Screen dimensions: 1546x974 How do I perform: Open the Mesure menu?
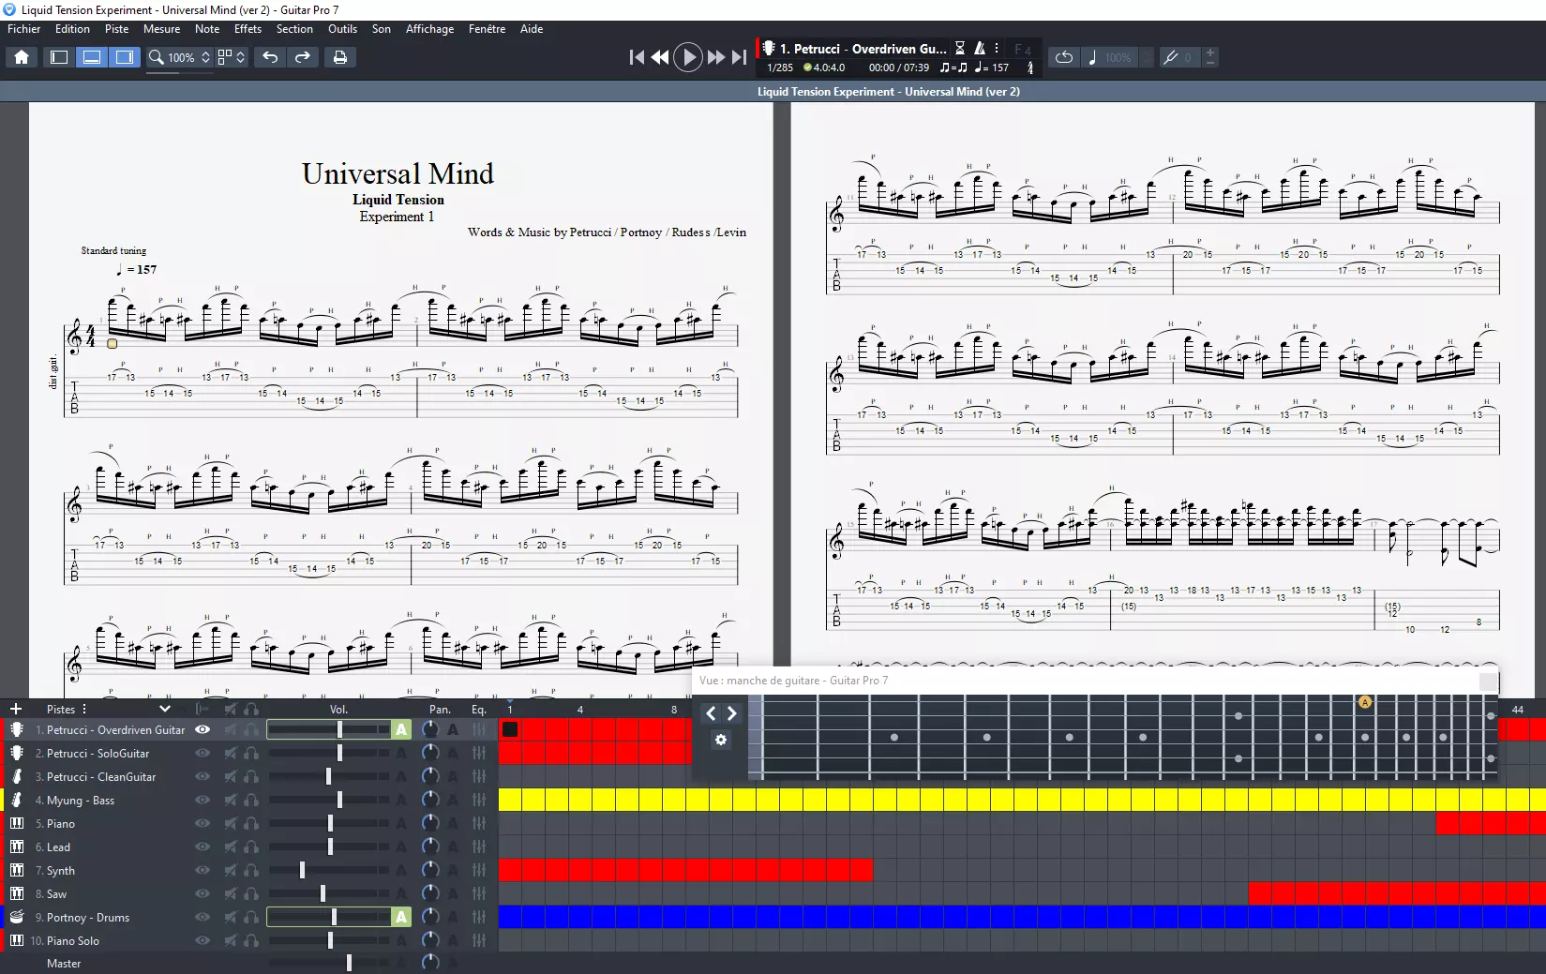161,29
